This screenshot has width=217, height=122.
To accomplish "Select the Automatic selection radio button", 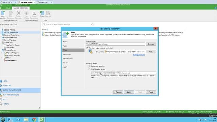I will point(90,66).
